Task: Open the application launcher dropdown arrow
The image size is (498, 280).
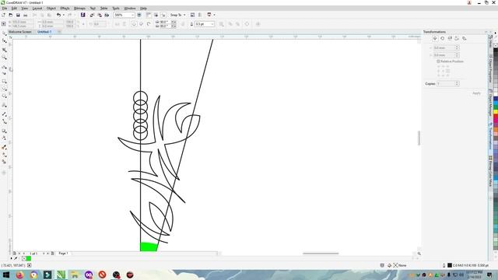Action: [x=214, y=15]
